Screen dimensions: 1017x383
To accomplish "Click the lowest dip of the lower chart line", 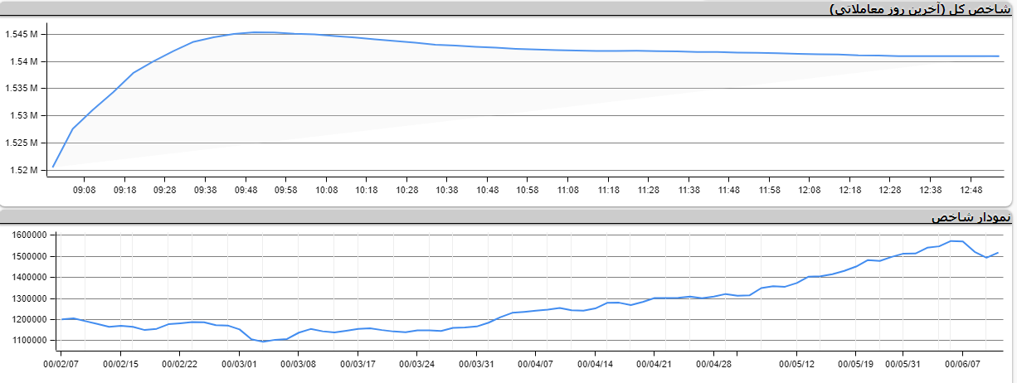I will pyautogui.click(x=264, y=342).
